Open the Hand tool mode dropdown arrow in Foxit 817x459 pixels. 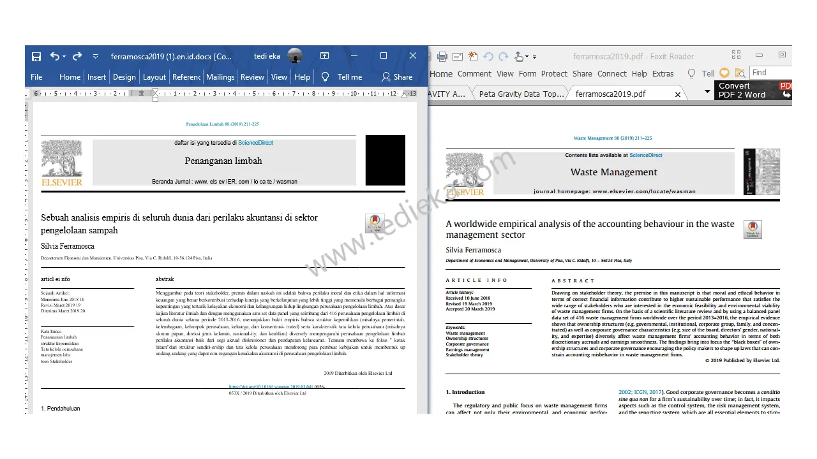pyautogui.click(x=527, y=57)
